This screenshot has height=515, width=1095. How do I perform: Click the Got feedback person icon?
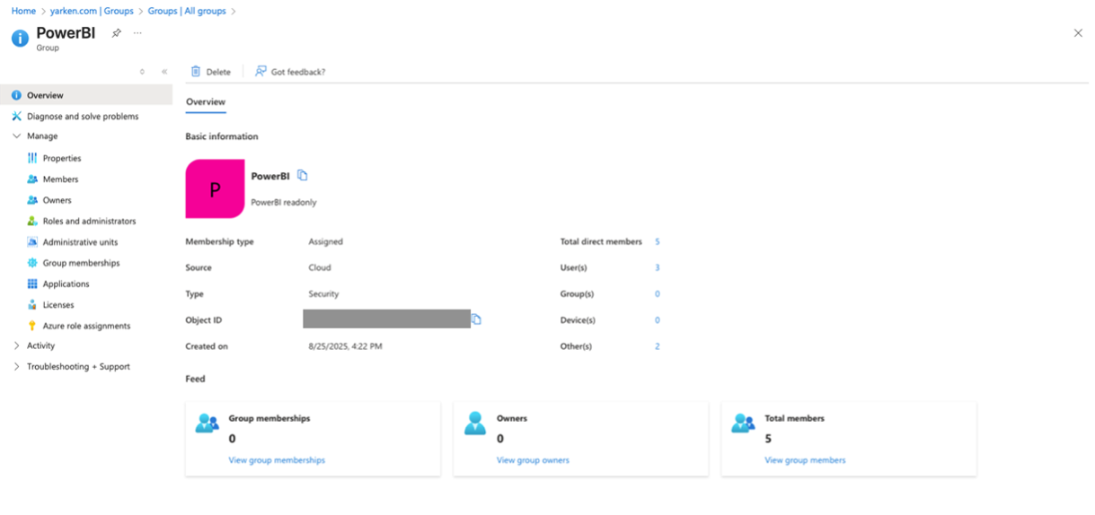(261, 72)
